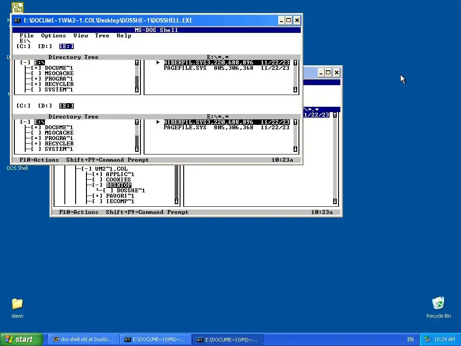Click down arrow of upper file list scrollbar
Image resolution: width=461 pixels, height=346 pixels.
tap(295, 90)
